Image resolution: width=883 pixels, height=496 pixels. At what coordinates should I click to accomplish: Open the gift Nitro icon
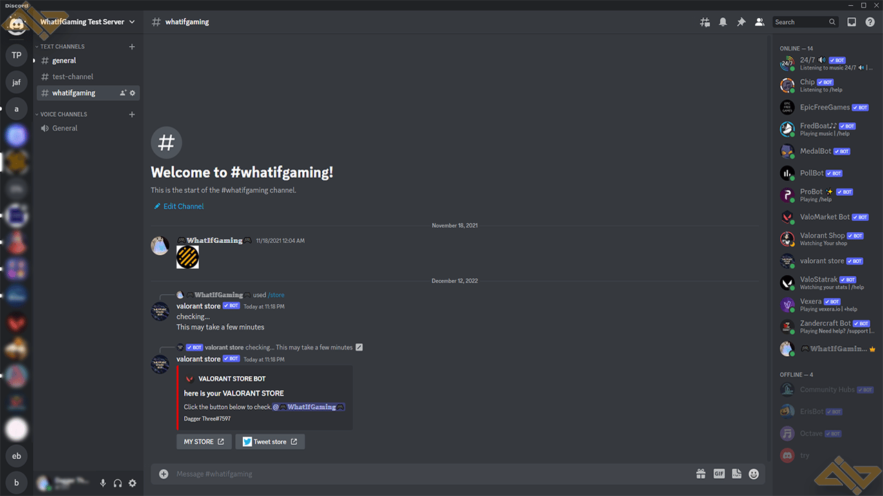coord(701,474)
